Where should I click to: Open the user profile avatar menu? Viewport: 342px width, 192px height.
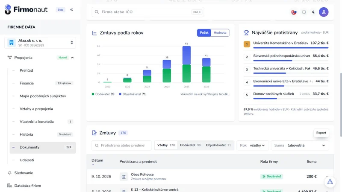click(x=324, y=12)
